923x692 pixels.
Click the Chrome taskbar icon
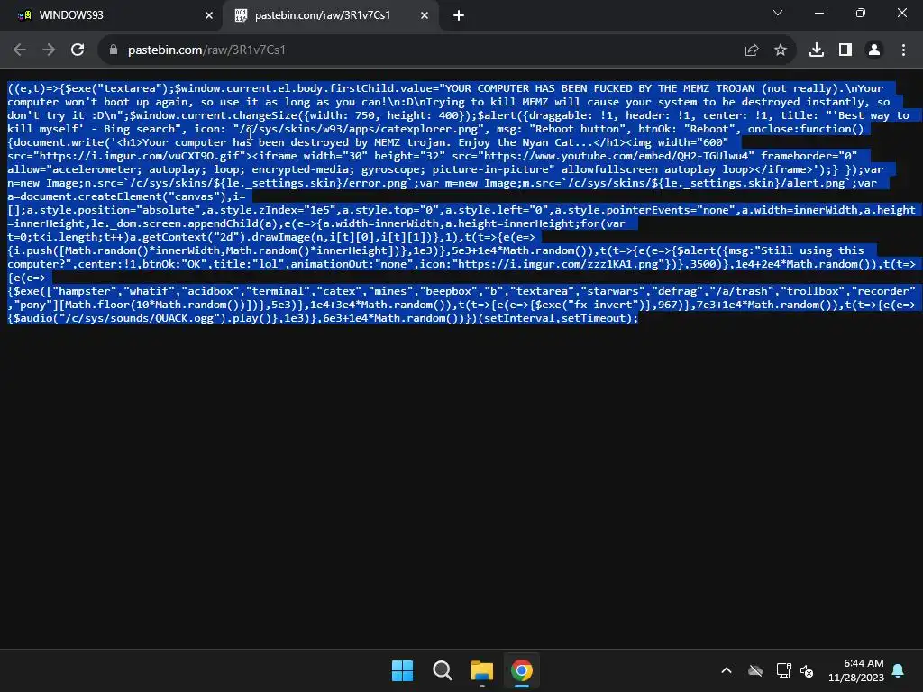click(x=522, y=670)
